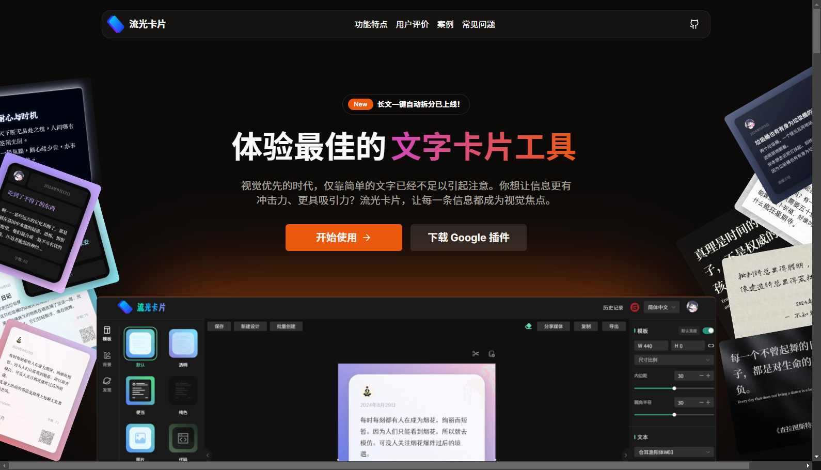The height and width of the screenshot is (470, 821).
Task: Click the 体验最佳的 文字卡片工具 headline
Action: click(x=404, y=147)
